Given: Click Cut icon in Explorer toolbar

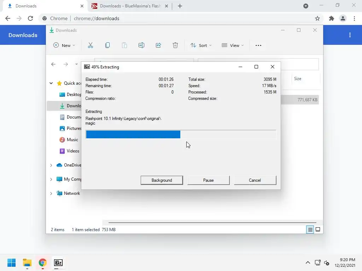Looking at the screenshot, I should [90, 46].
